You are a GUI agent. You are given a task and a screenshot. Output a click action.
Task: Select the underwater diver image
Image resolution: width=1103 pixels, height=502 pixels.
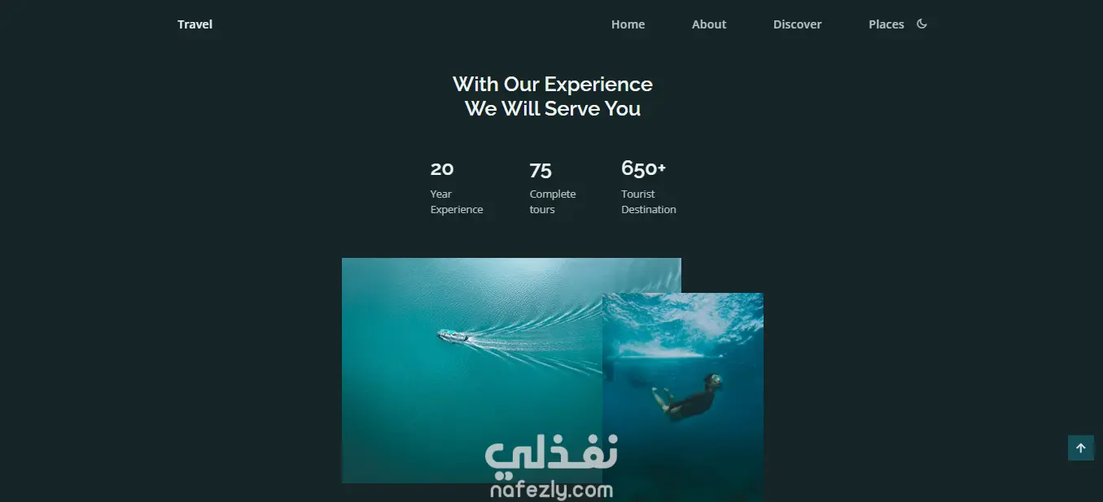click(683, 397)
